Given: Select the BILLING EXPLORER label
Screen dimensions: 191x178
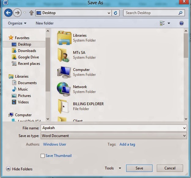Looking at the screenshot, I should (x=88, y=104).
